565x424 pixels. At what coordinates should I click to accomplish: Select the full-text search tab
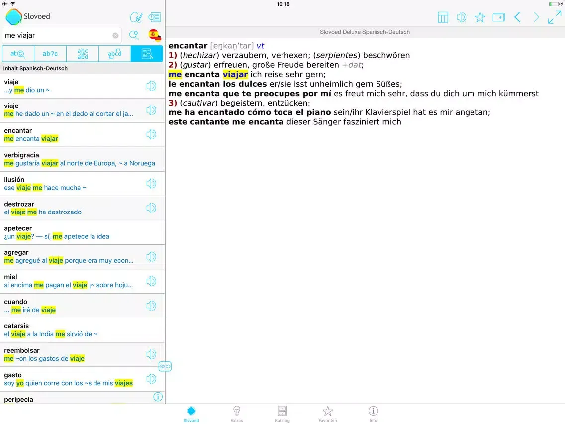click(147, 54)
